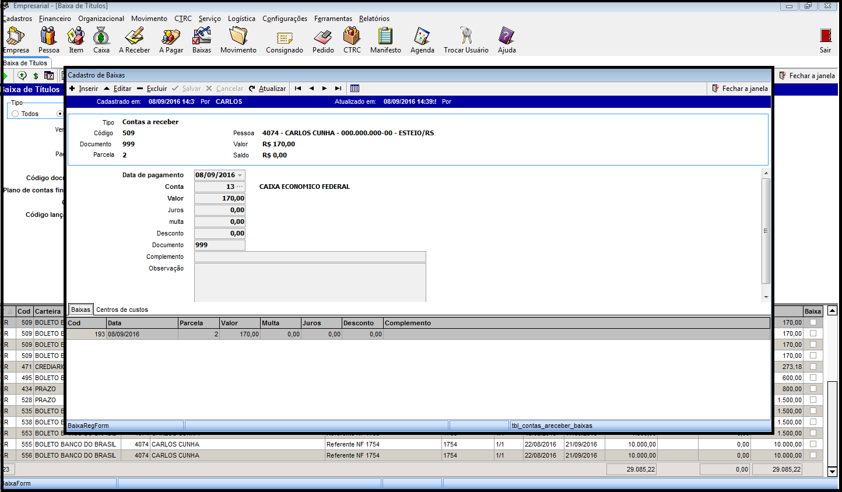
Task: Go to the first record arrow
Action: pyautogui.click(x=298, y=89)
